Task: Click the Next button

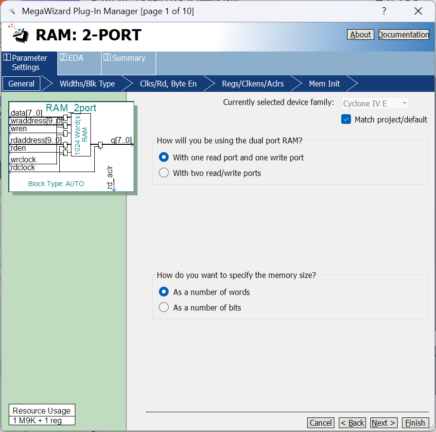Action: (384, 423)
